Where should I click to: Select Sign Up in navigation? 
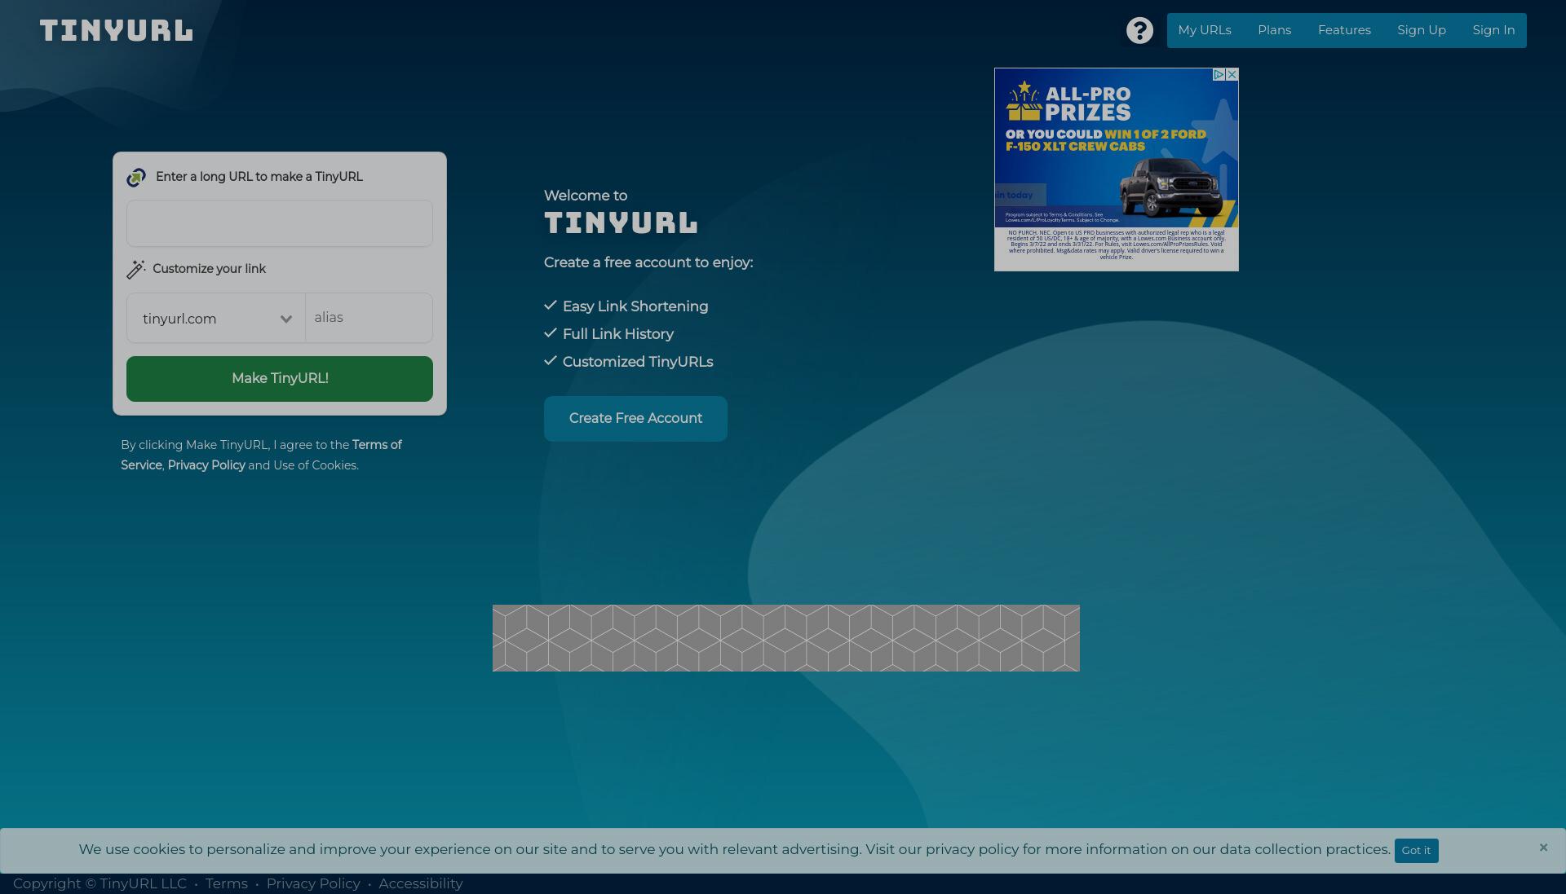coord(1422,30)
